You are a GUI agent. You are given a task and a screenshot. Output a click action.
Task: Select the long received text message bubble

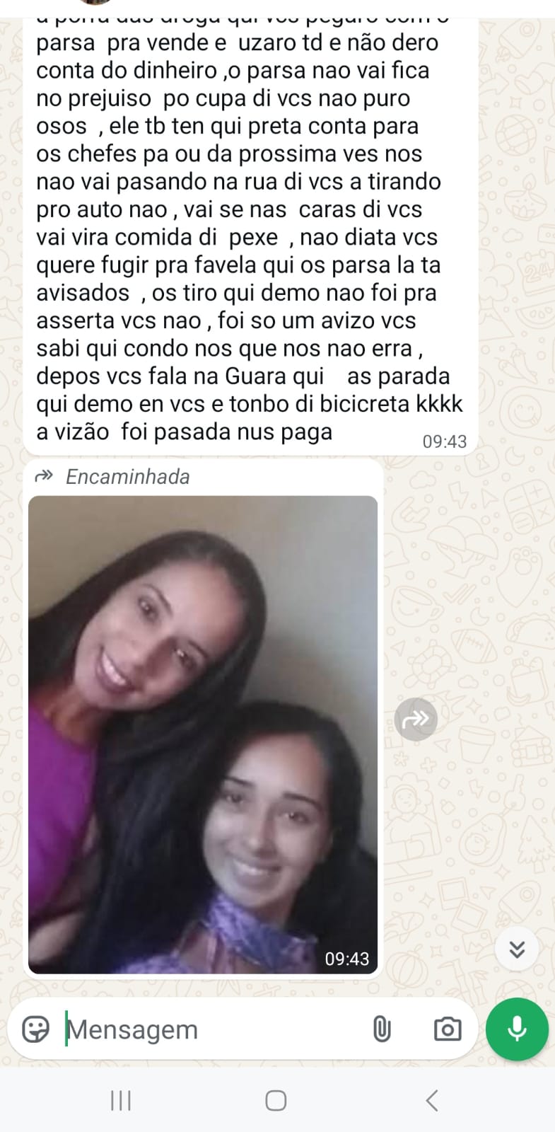tap(250, 233)
